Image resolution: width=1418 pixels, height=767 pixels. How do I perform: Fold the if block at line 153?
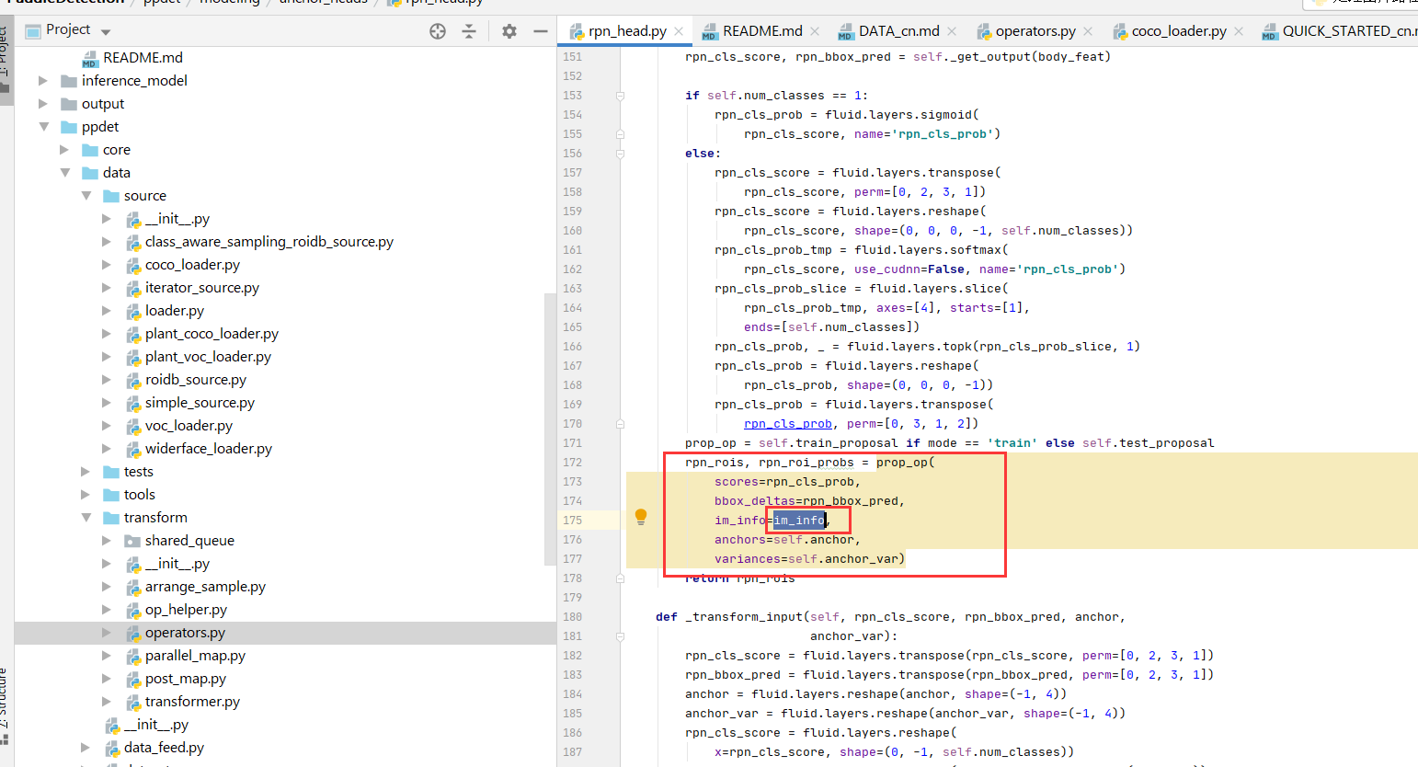click(x=620, y=96)
